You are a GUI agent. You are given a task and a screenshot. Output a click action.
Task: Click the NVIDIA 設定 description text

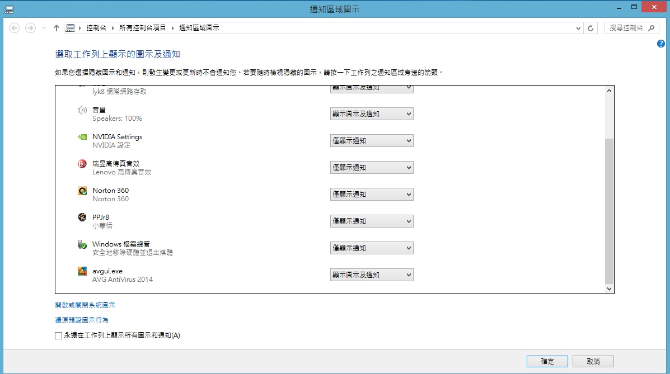(x=111, y=145)
